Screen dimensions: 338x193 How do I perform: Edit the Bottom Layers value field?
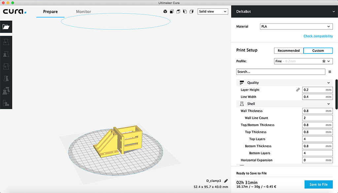coord(317,153)
